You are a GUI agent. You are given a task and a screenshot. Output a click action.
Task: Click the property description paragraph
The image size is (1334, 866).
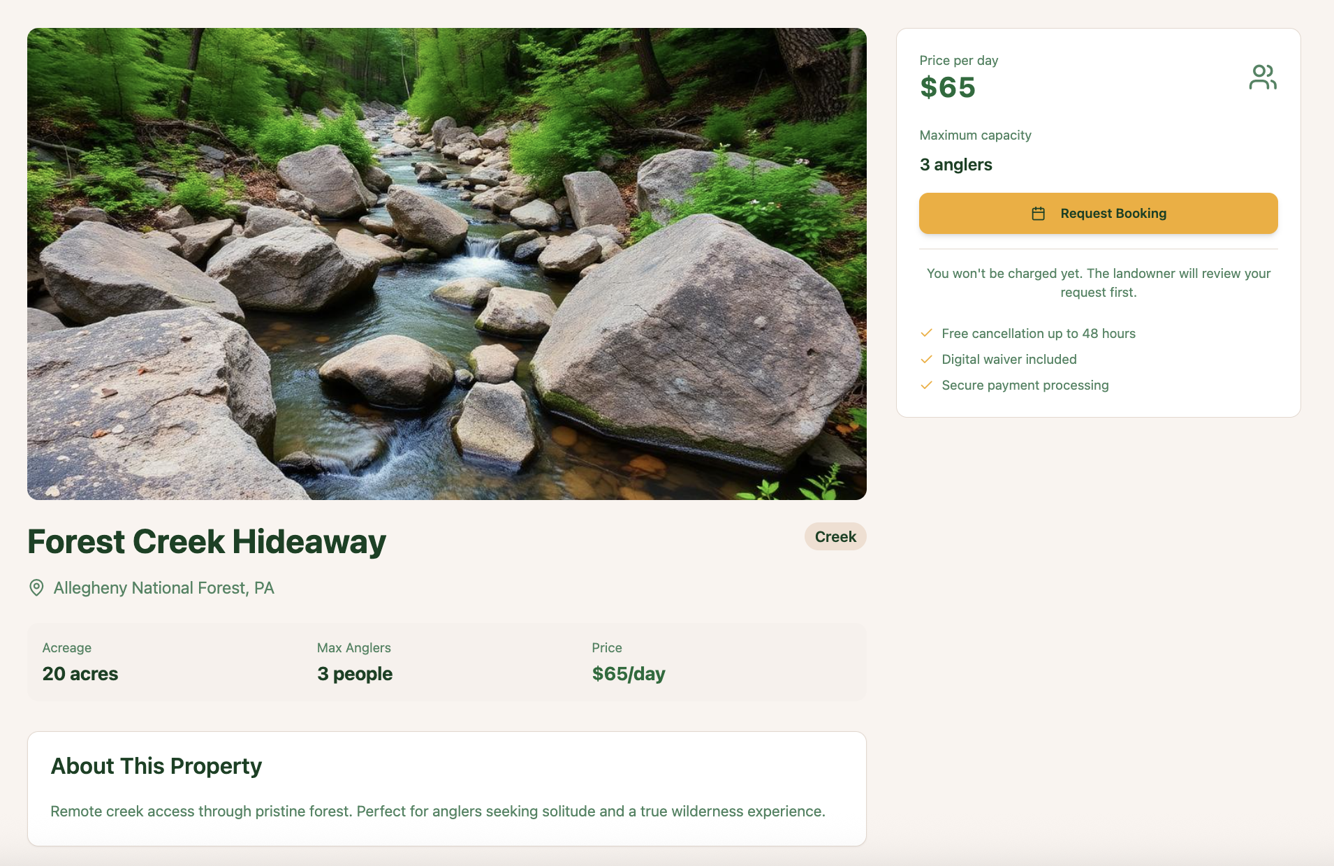[438, 812]
